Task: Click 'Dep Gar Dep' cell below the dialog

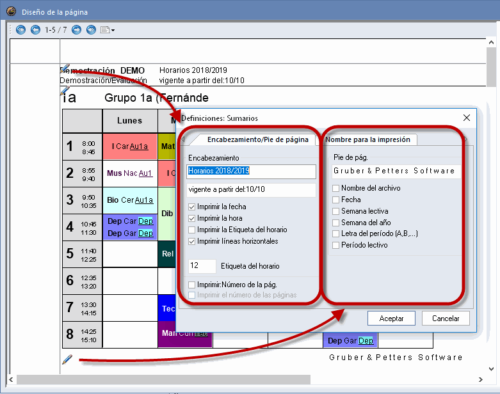Action: pos(350,340)
